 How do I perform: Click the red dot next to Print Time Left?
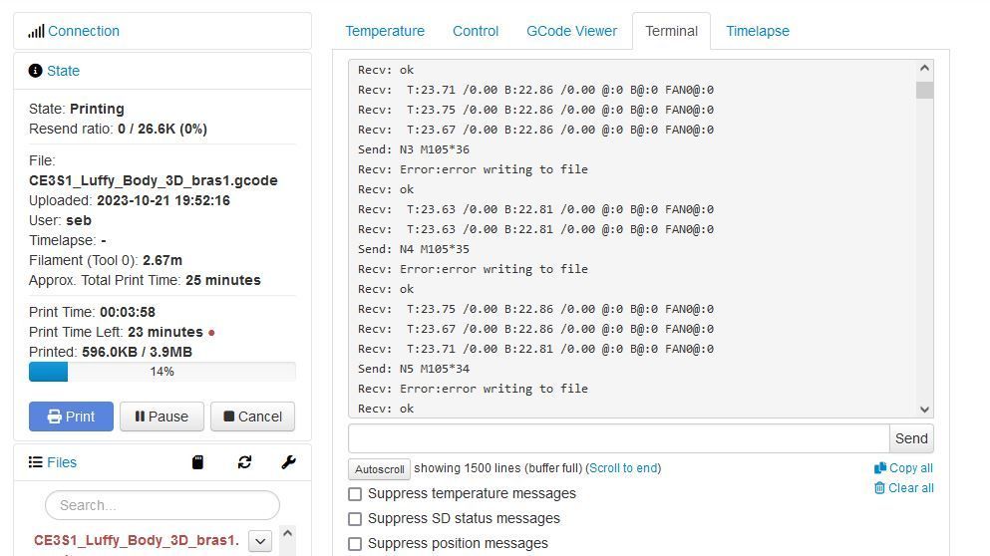click(211, 333)
